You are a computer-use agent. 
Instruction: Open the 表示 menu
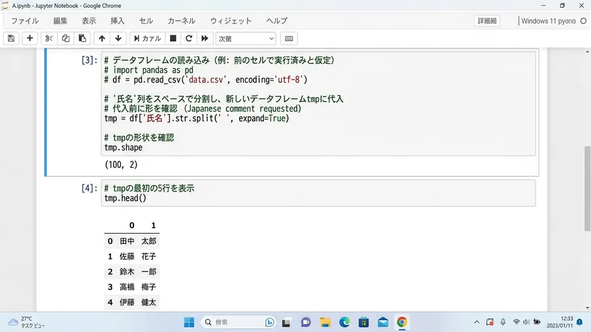89,21
